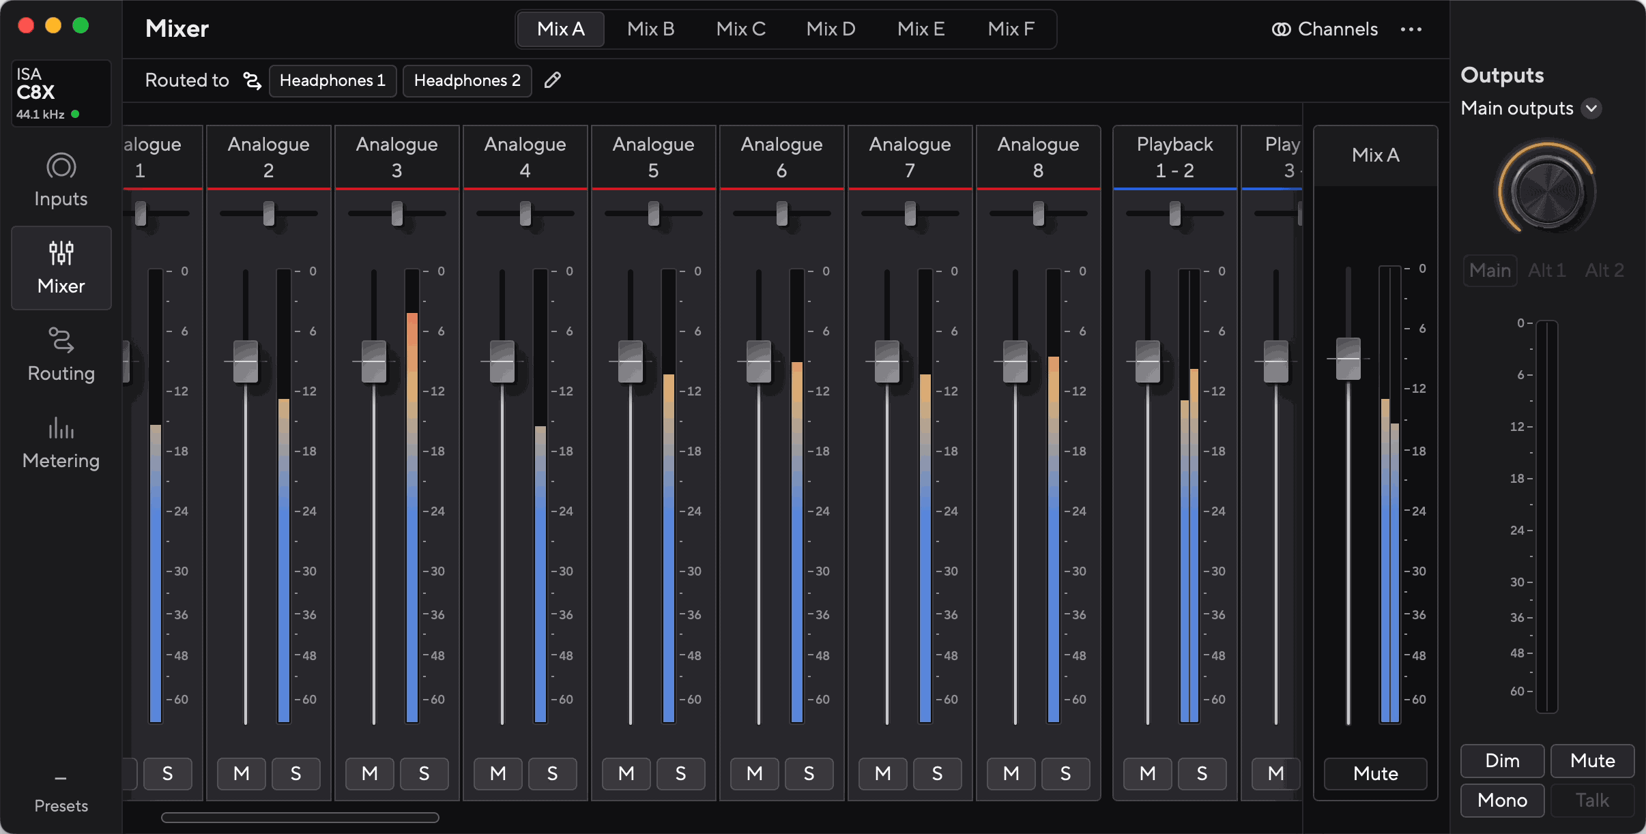This screenshot has height=834, width=1646.
Task: Mute the Playback 3 channel
Action: click(x=1276, y=773)
